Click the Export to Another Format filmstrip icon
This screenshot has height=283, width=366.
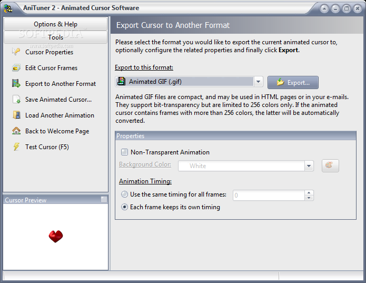(16, 83)
